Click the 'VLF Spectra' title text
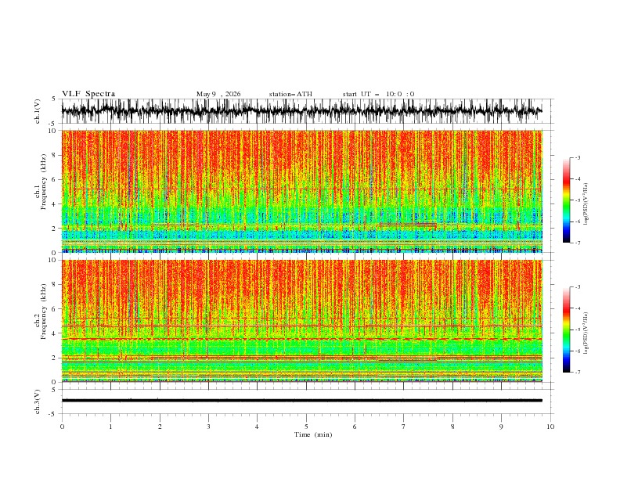 click(x=88, y=94)
